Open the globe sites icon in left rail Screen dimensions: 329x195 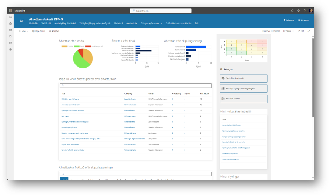pyautogui.click(x=10, y=23)
